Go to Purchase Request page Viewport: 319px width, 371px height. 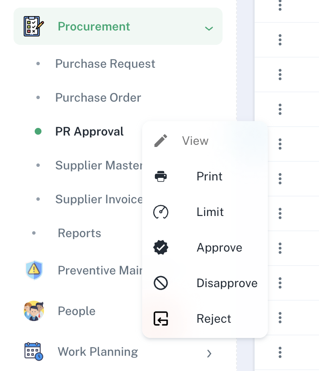click(x=105, y=64)
